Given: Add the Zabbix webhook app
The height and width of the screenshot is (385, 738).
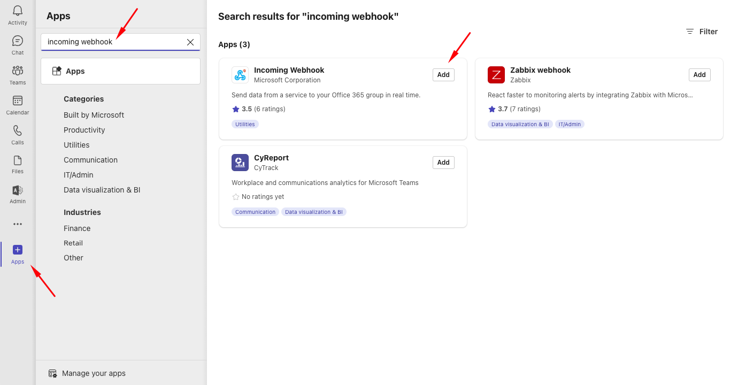Looking at the screenshot, I should click(x=699, y=75).
